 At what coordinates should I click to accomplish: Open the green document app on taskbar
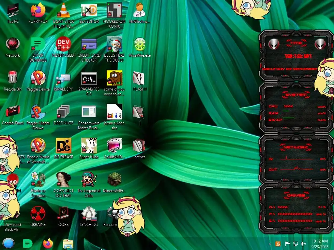(27, 243)
